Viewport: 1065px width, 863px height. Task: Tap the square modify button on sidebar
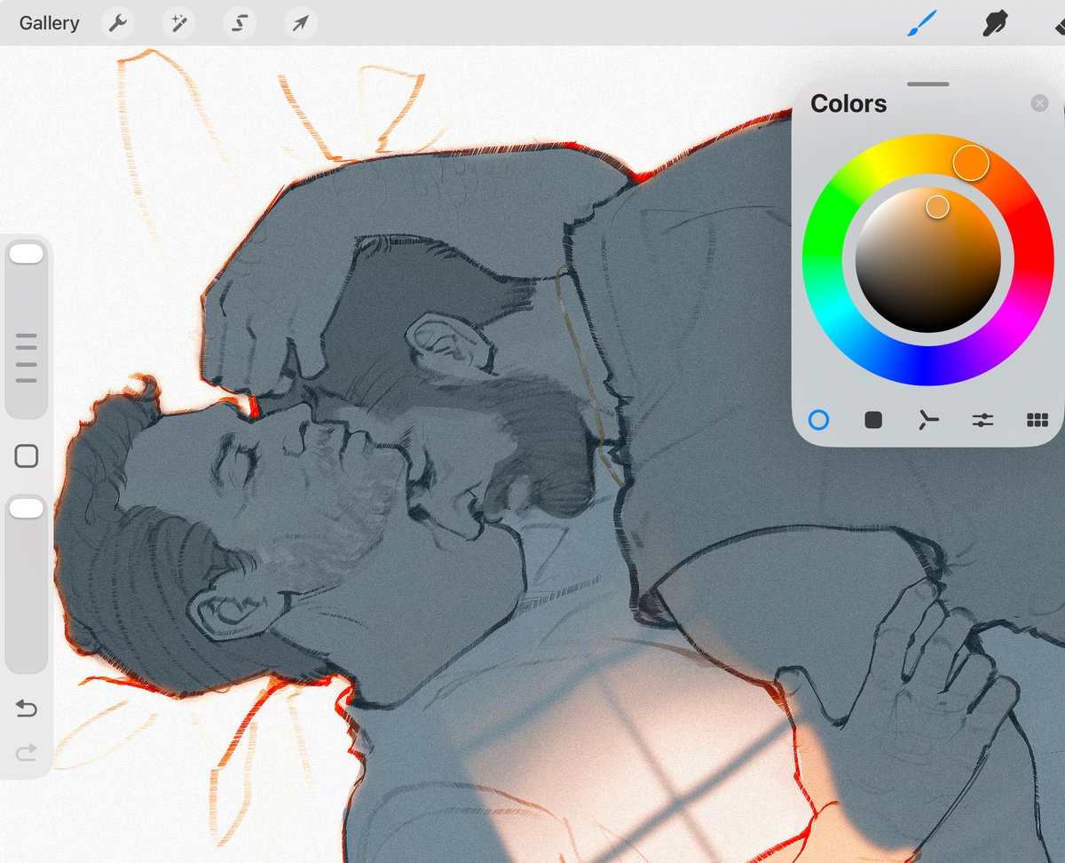point(27,456)
